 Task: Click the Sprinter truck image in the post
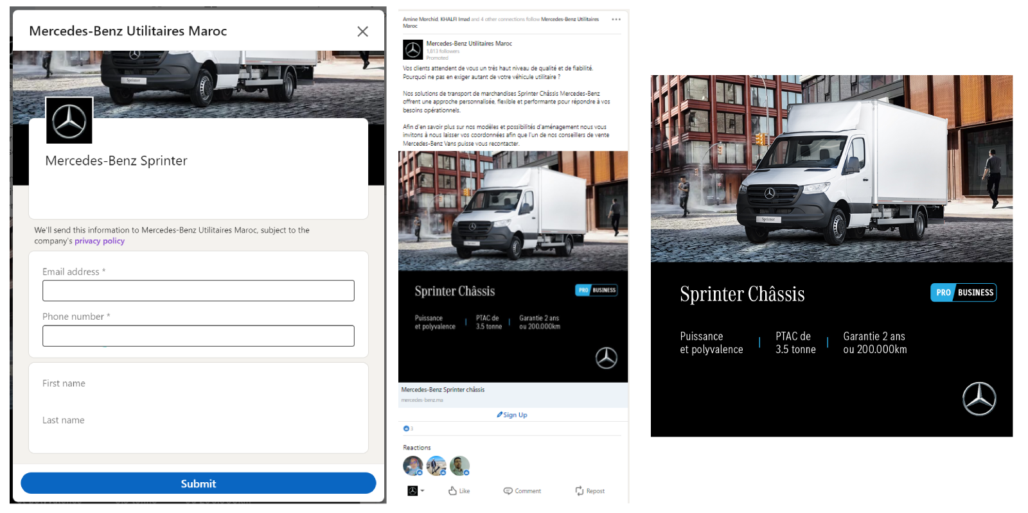coord(513,211)
